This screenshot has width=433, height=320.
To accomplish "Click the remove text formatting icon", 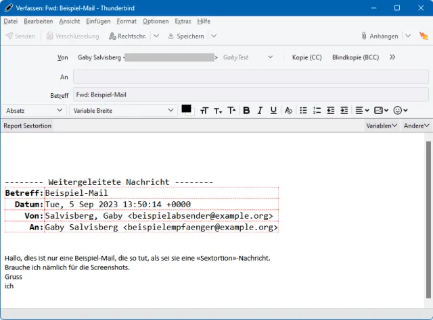I will tap(288, 110).
